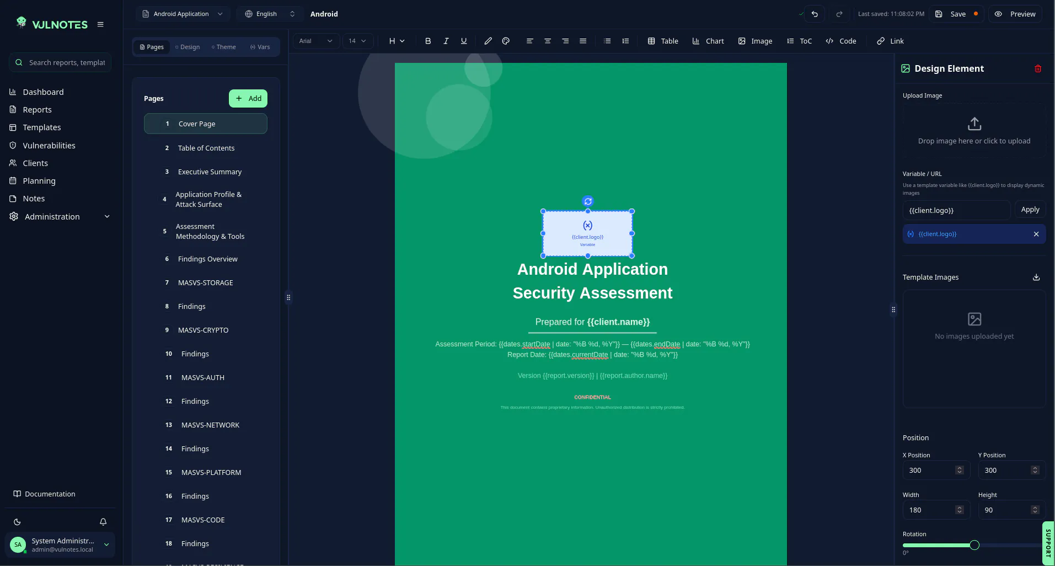Screen dimensions: 1055x566
Task: Toggle the sidebar hamburger menu
Action: [100, 24]
